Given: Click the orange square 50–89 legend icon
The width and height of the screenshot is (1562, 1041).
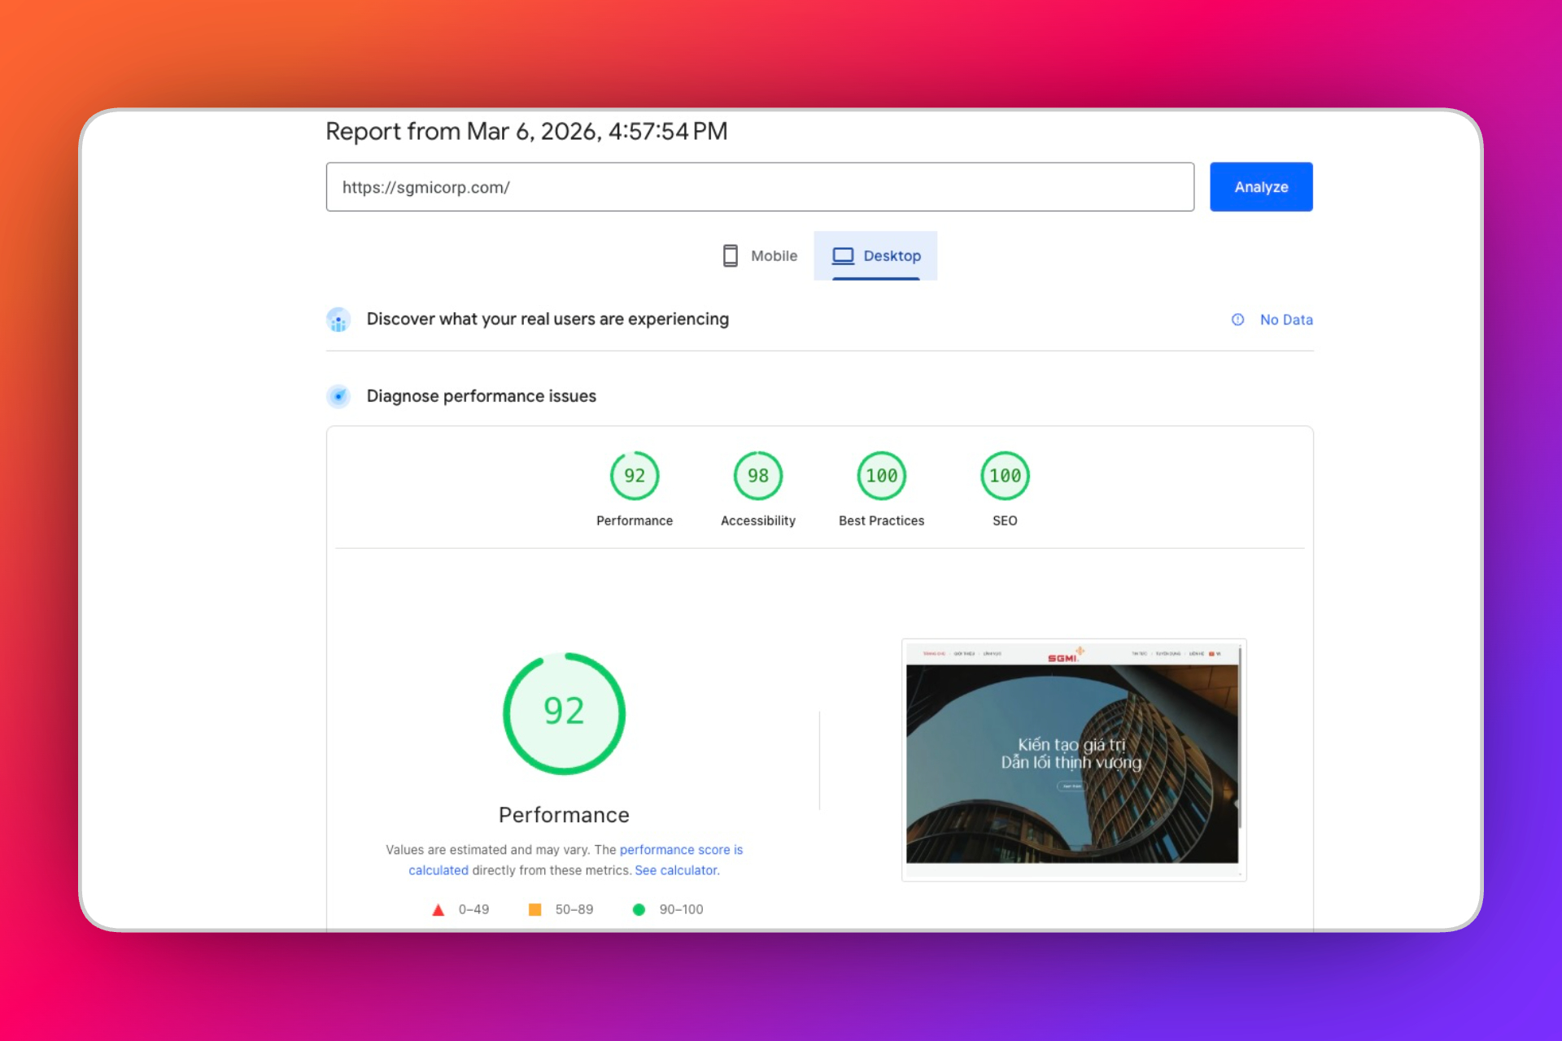Looking at the screenshot, I should (x=534, y=909).
